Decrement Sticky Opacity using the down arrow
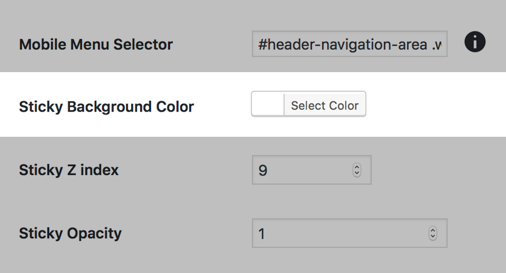 (x=433, y=237)
